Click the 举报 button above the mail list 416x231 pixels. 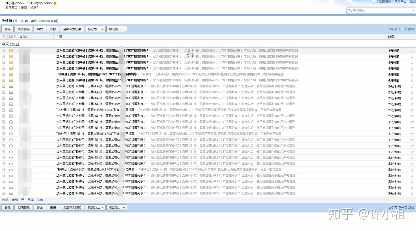(53, 29)
